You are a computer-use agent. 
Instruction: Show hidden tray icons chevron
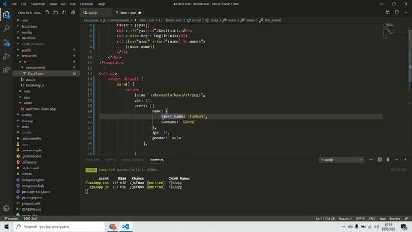pos(344,226)
